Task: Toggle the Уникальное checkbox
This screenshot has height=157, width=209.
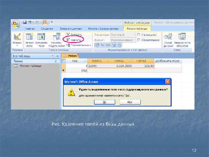Action: 138,35
